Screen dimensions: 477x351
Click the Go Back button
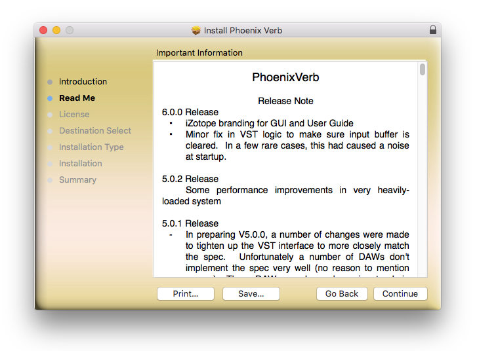[342, 293]
